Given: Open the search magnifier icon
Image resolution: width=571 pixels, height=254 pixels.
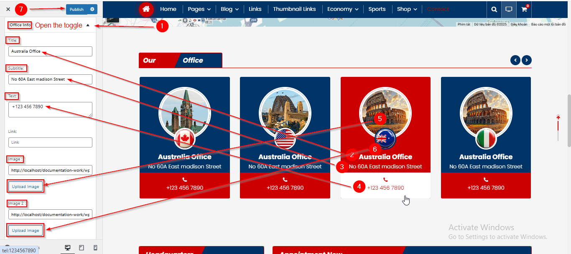Looking at the screenshot, I should (494, 9).
